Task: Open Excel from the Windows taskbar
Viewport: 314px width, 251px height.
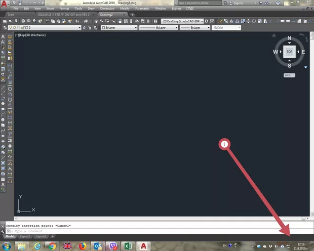Action: (x=128, y=246)
